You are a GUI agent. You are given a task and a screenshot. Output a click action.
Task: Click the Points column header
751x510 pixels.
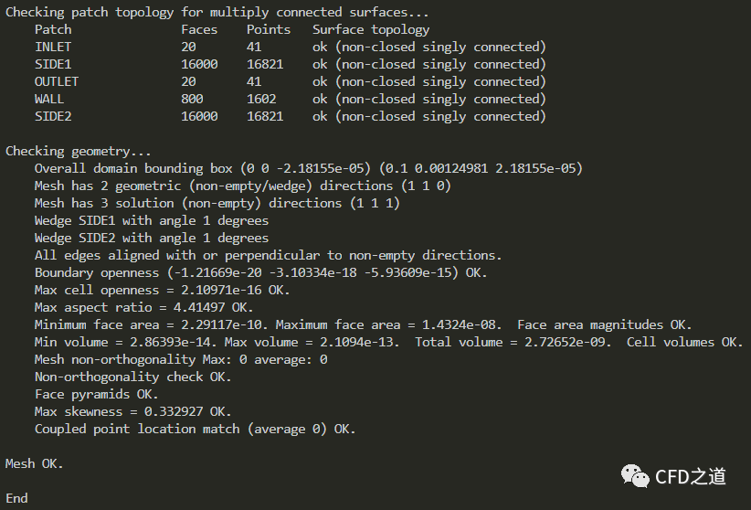pyautogui.click(x=269, y=29)
